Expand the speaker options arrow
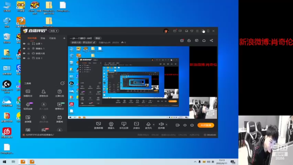Image resolution: width=293 pixels, height=165 pixels. [x=166, y=125]
